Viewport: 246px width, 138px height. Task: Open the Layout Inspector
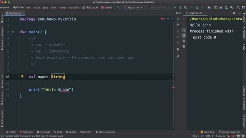click(x=229, y=132)
